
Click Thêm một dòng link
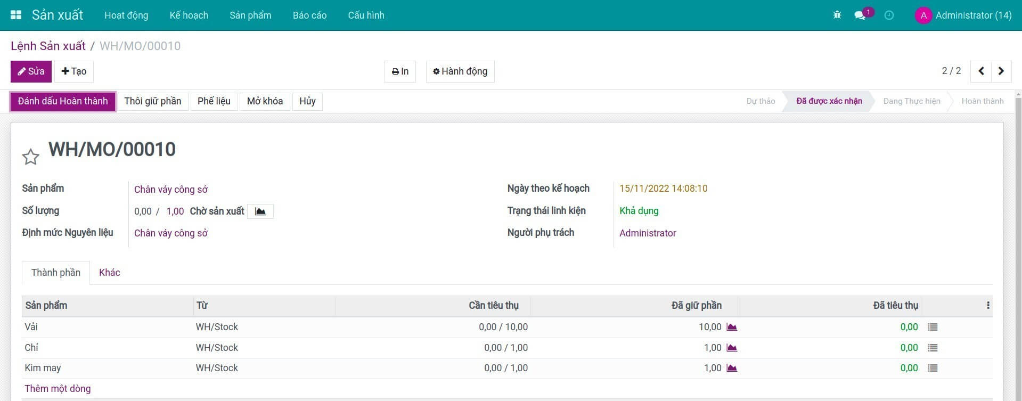(x=58, y=389)
